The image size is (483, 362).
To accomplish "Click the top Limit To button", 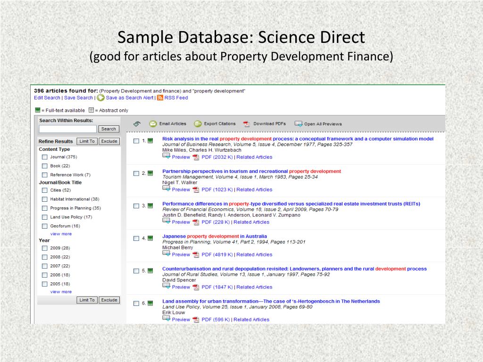I will tap(87, 141).
